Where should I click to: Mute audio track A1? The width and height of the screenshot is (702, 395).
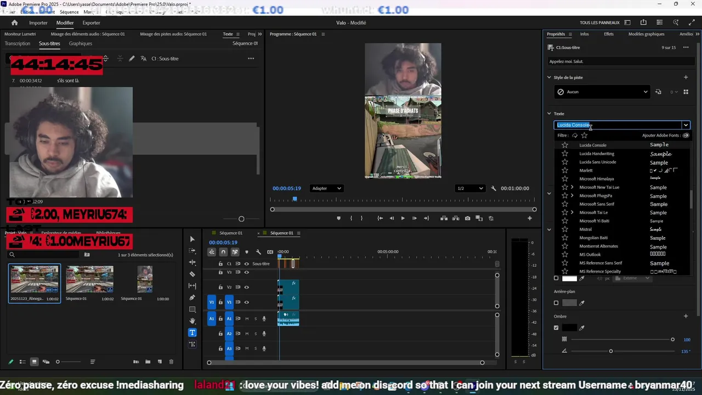click(247, 319)
